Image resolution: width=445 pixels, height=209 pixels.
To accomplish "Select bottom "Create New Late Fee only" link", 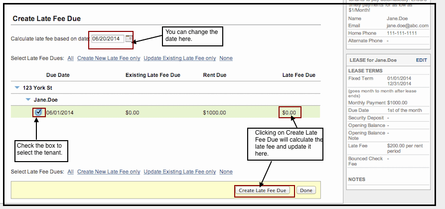I will (x=109, y=172).
